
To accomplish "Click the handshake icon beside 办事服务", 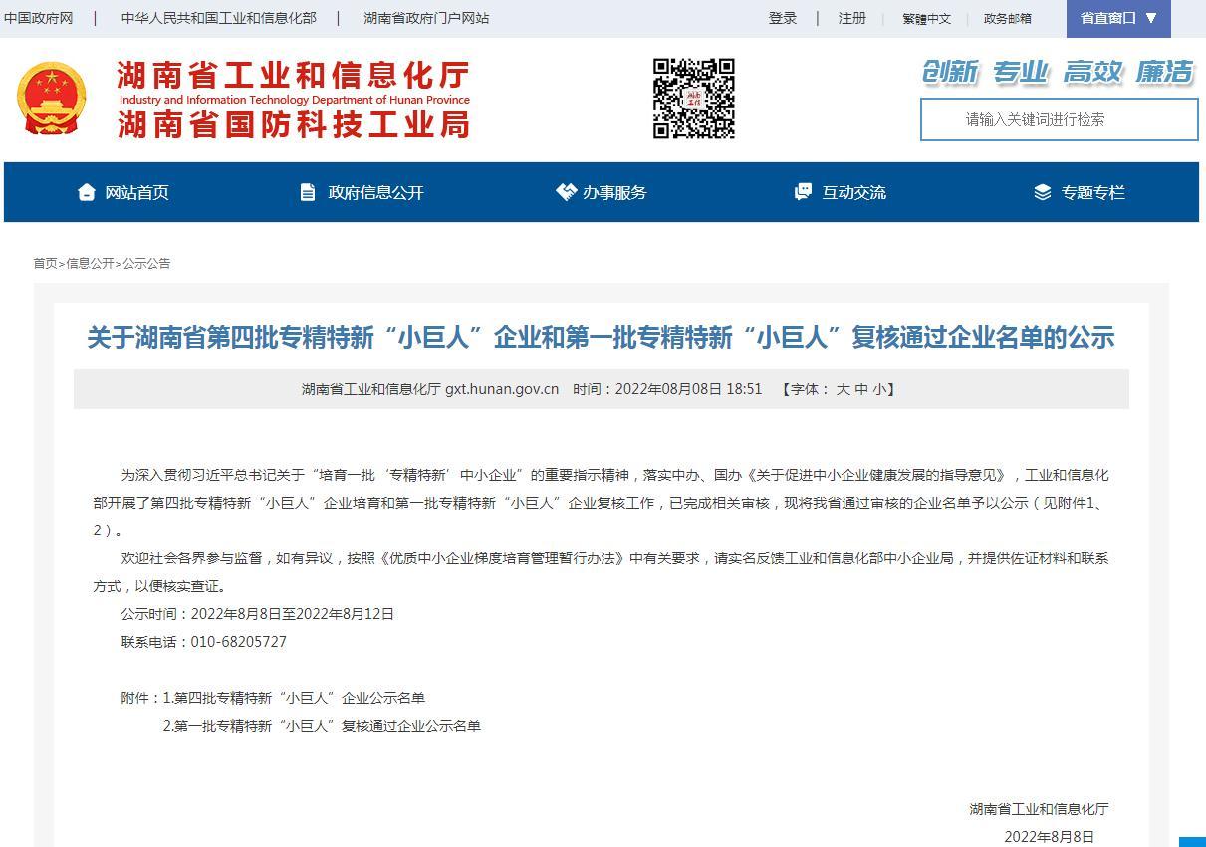I will 566,192.
